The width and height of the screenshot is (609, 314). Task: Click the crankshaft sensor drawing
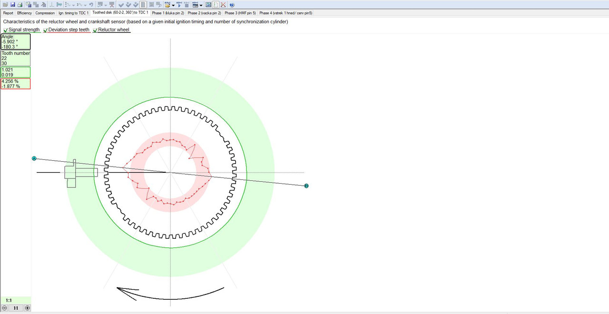[x=81, y=173]
